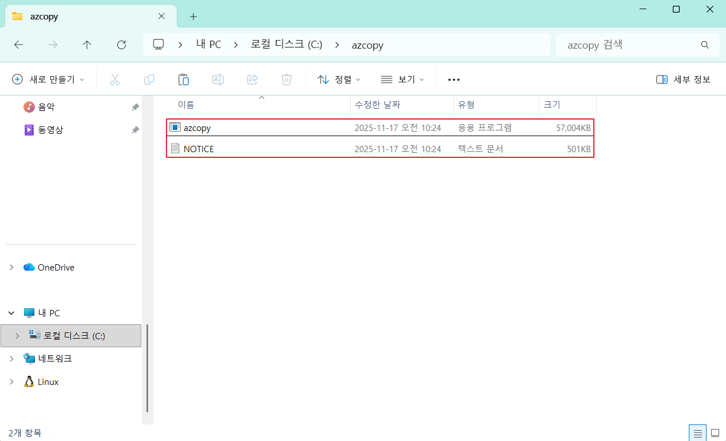Maximize the File Explorer window

coord(676,9)
